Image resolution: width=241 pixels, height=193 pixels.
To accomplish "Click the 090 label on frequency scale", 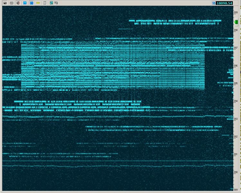I will [236, 172].
